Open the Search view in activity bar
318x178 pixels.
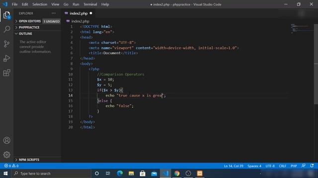click(6, 29)
